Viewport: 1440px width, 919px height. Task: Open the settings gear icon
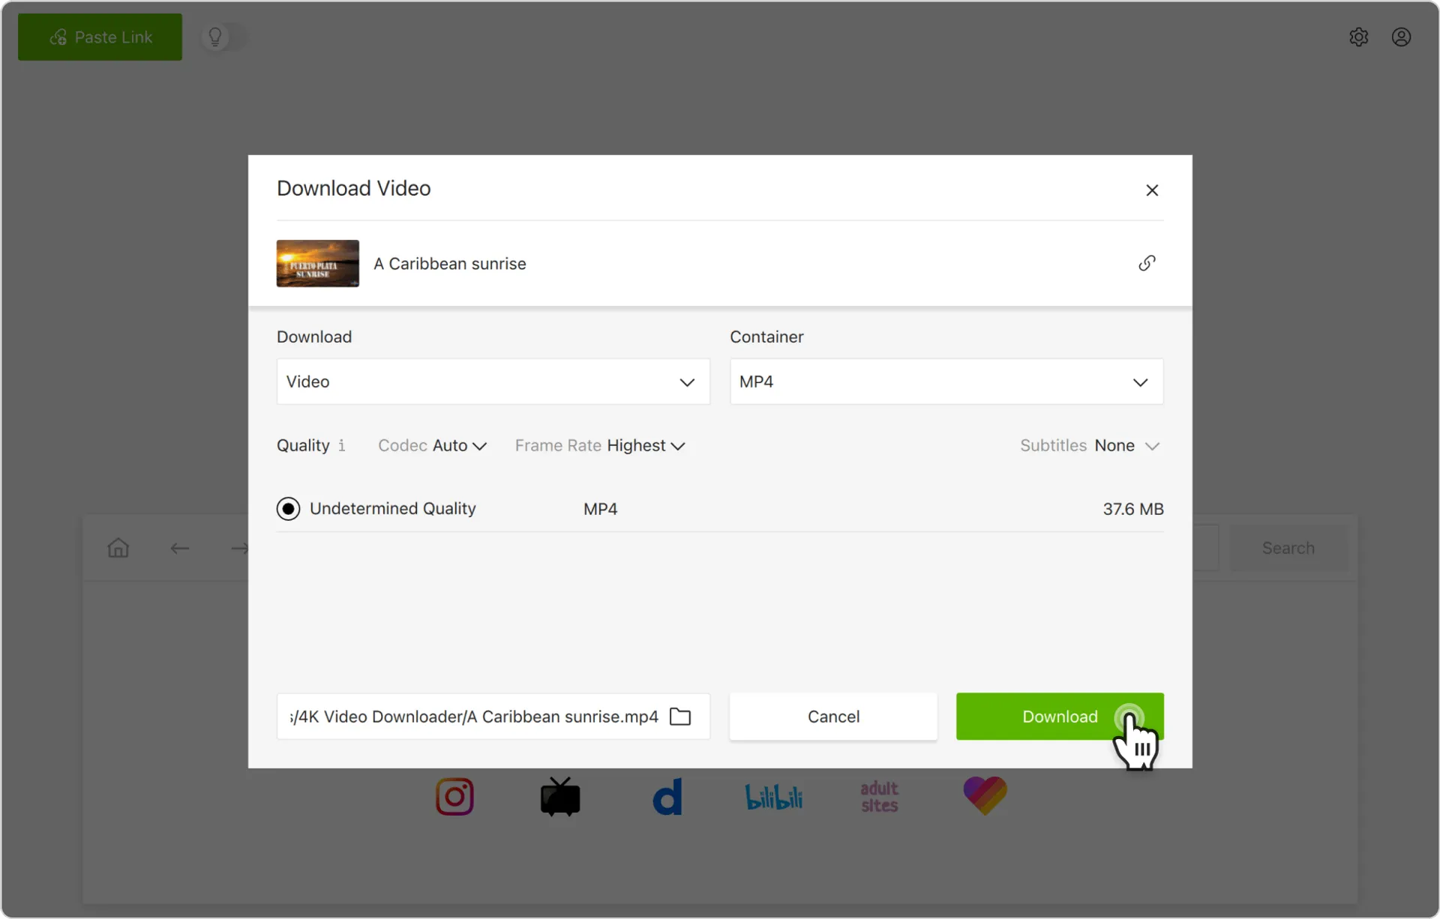click(x=1358, y=37)
